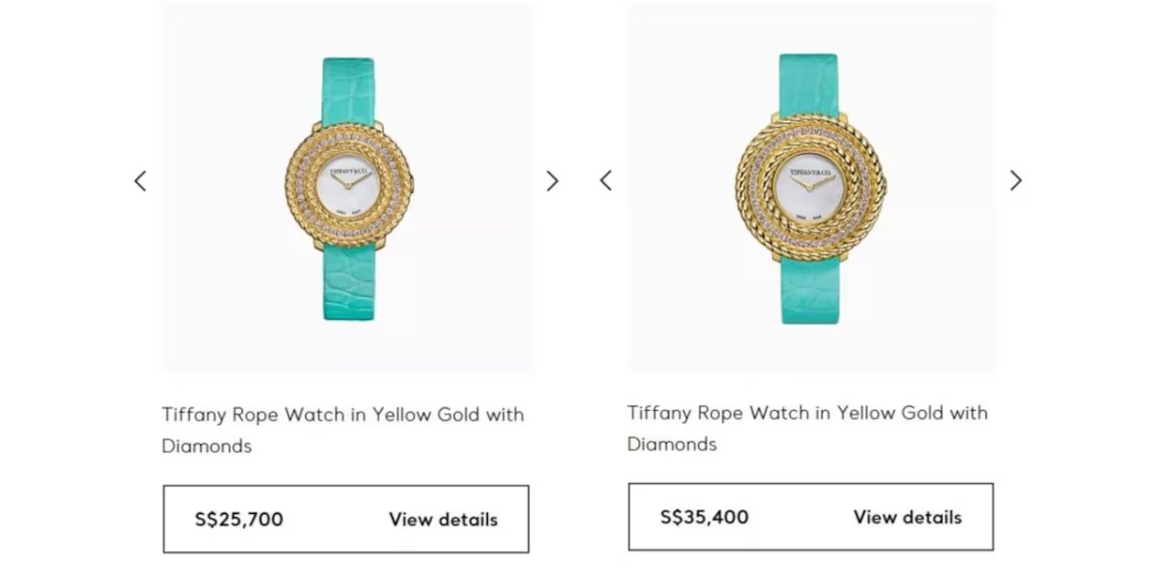Click View details for the S$35,400 watch
The height and width of the screenshot is (579, 1158).
(907, 517)
